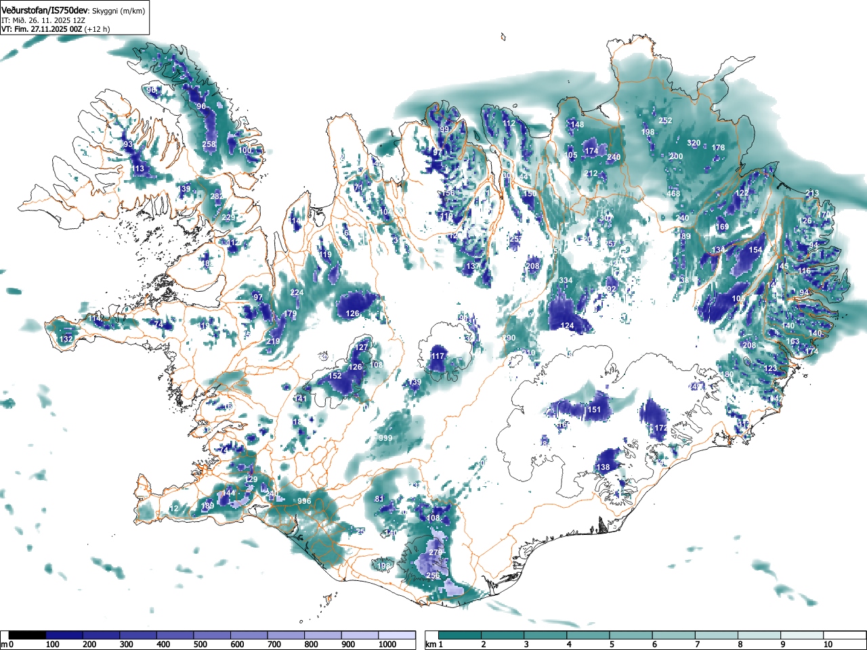The width and height of the screenshot is (867, 650).
Task: Click the 500–600 m legend swatch
Action: (212, 635)
